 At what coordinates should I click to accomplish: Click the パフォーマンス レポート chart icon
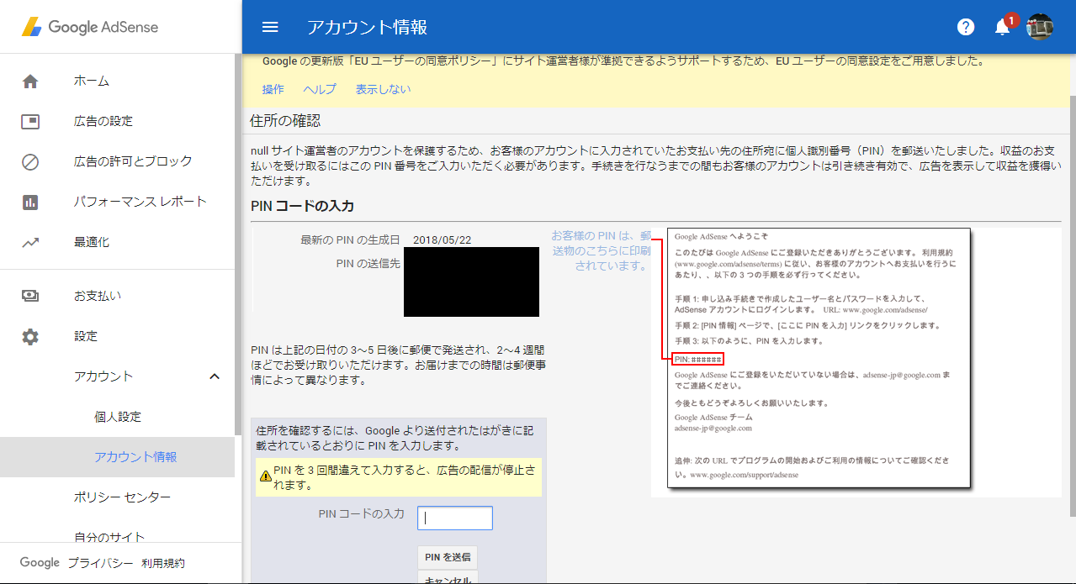pyautogui.click(x=30, y=202)
